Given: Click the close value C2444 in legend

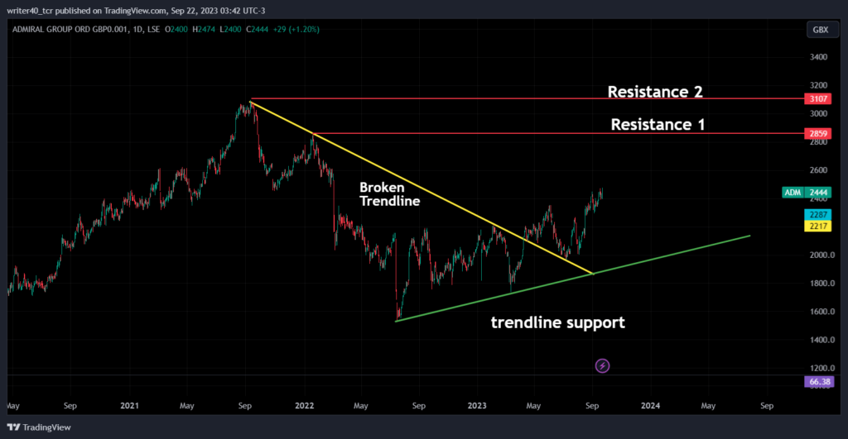Looking at the screenshot, I should [257, 29].
